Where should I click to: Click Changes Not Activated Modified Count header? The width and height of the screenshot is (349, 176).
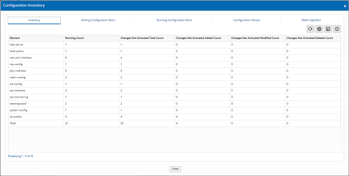257,38
